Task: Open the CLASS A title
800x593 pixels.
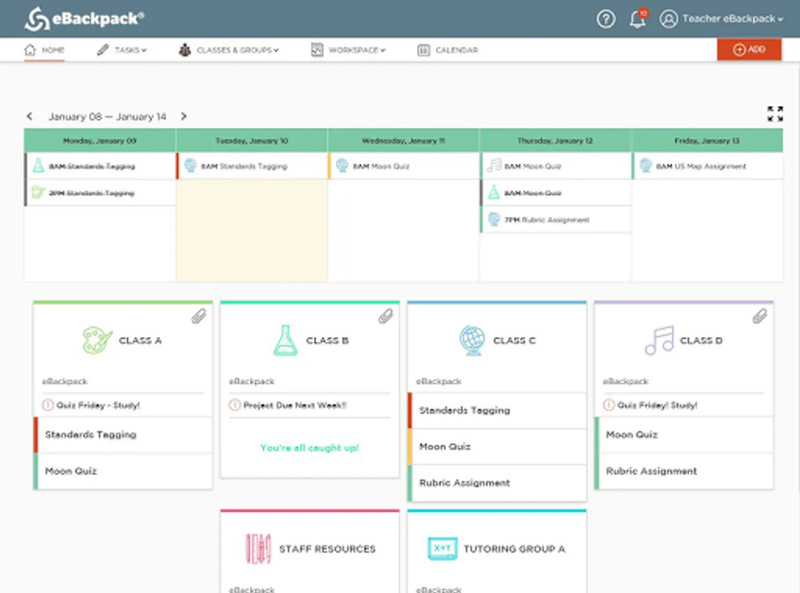Action: pos(140,341)
